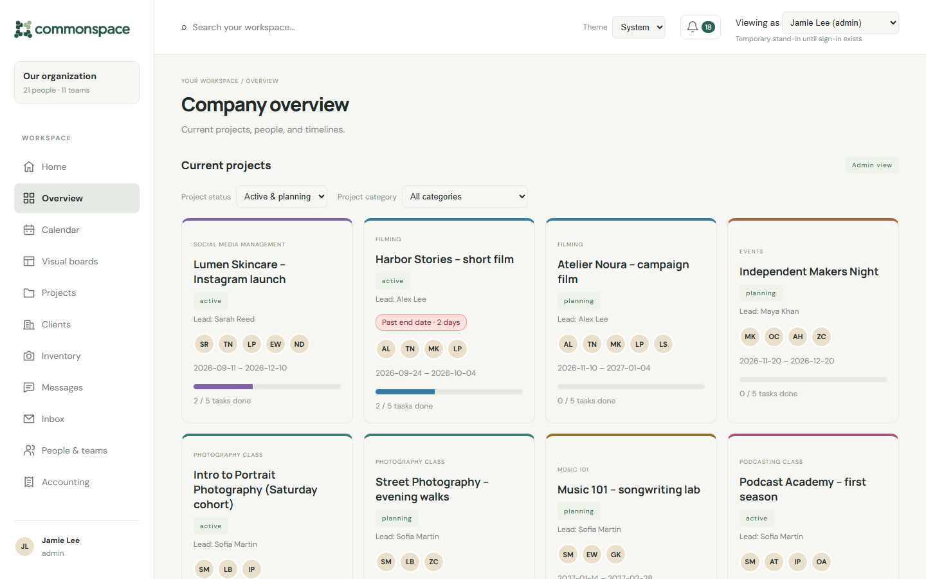Click the Messages speech bubble icon

[x=29, y=387]
